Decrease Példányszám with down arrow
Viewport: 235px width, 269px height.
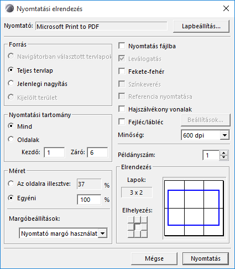[x=224, y=158]
